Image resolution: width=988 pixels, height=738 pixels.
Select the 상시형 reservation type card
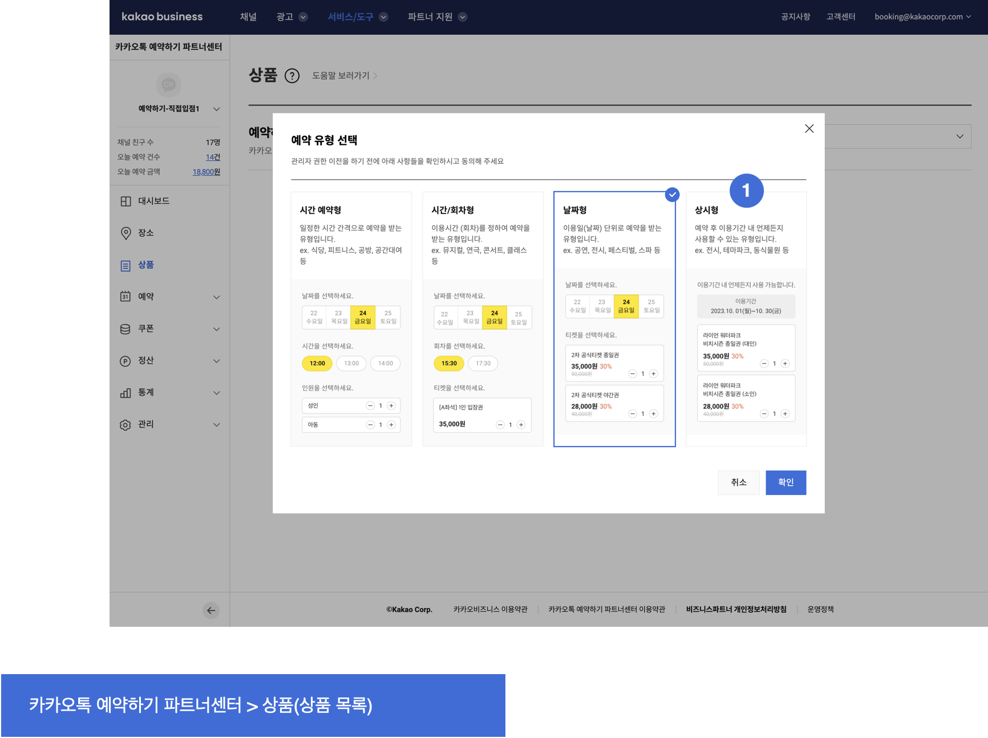[746, 319]
